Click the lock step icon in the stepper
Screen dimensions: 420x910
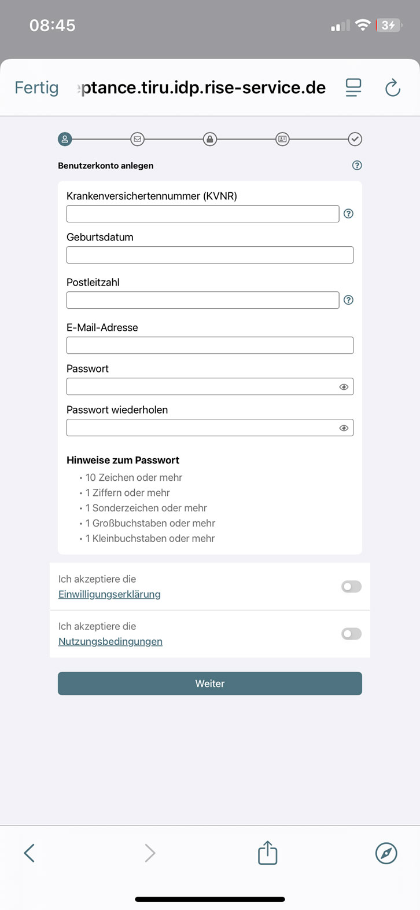[209, 139]
